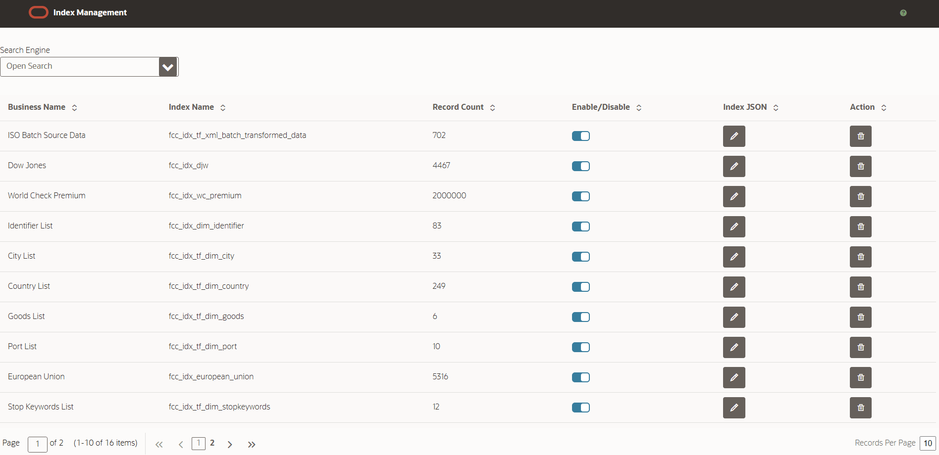Disable the Dow Jones index
939x455 pixels.
[580, 166]
